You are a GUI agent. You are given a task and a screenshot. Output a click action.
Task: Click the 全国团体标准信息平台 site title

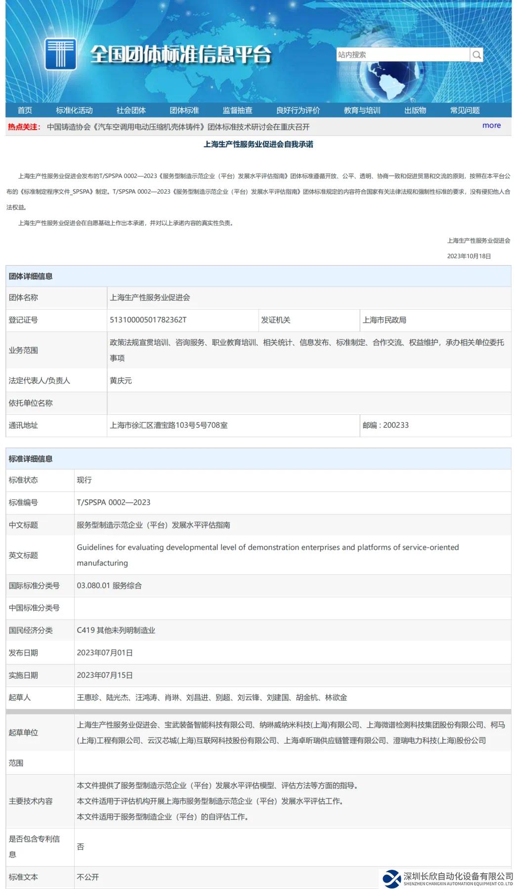181,54
